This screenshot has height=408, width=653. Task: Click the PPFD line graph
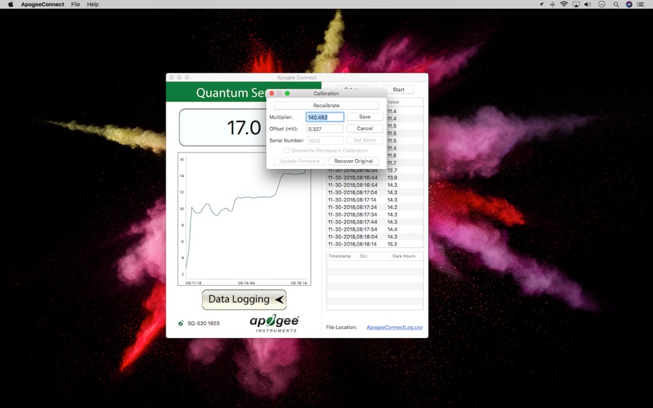click(x=245, y=219)
